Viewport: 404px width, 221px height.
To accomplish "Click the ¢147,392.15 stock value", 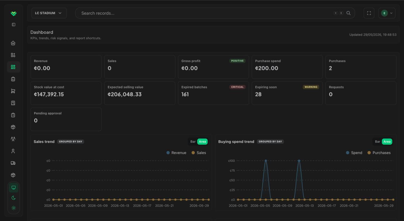I will [49, 94].
